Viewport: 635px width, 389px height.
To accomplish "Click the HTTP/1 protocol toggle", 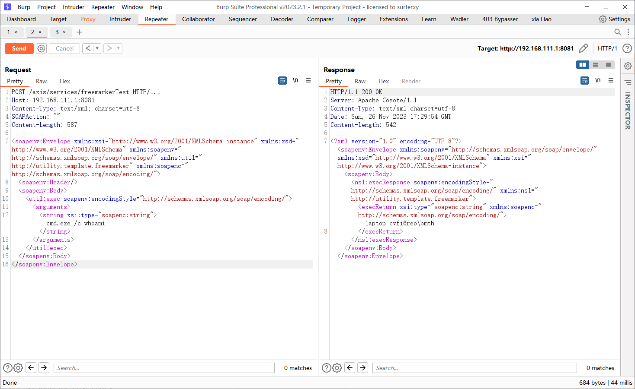I will click(x=607, y=48).
